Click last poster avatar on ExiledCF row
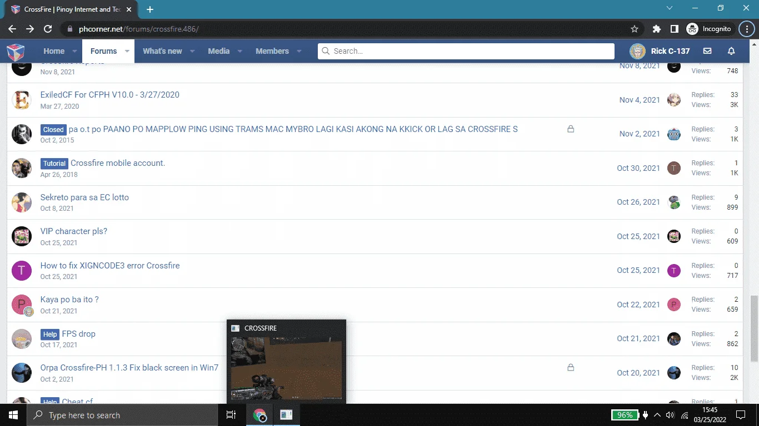 pyautogui.click(x=674, y=100)
